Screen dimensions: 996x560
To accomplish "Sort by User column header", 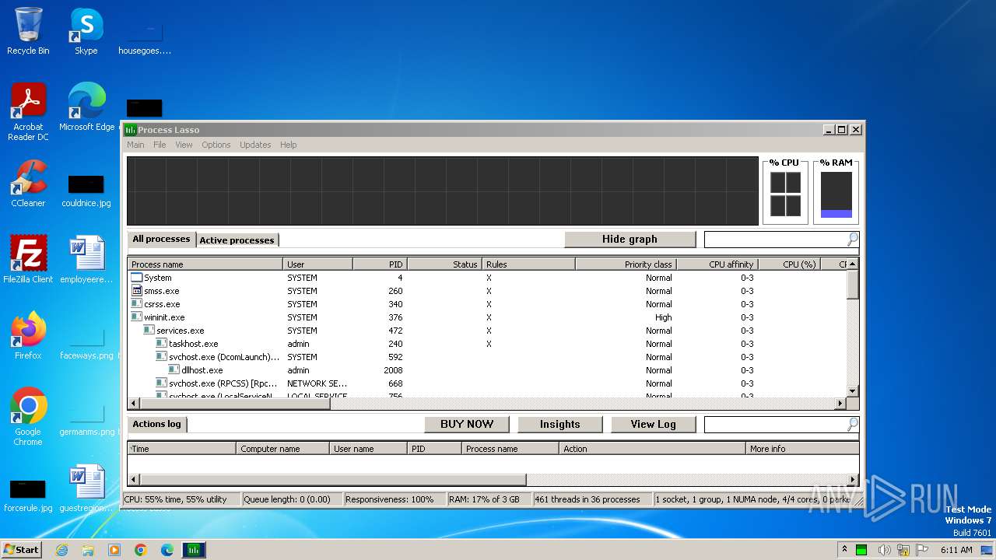I will (x=317, y=264).
